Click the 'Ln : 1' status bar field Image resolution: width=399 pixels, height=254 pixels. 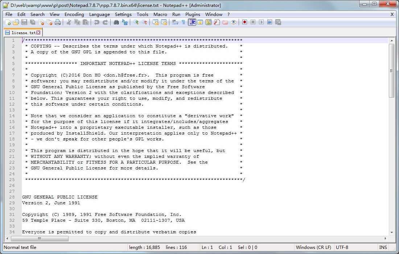point(207,247)
